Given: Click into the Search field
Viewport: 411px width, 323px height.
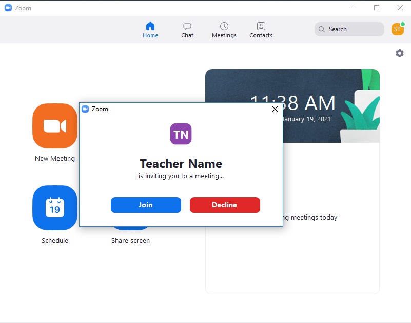Looking at the screenshot, I should pos(349,29).
